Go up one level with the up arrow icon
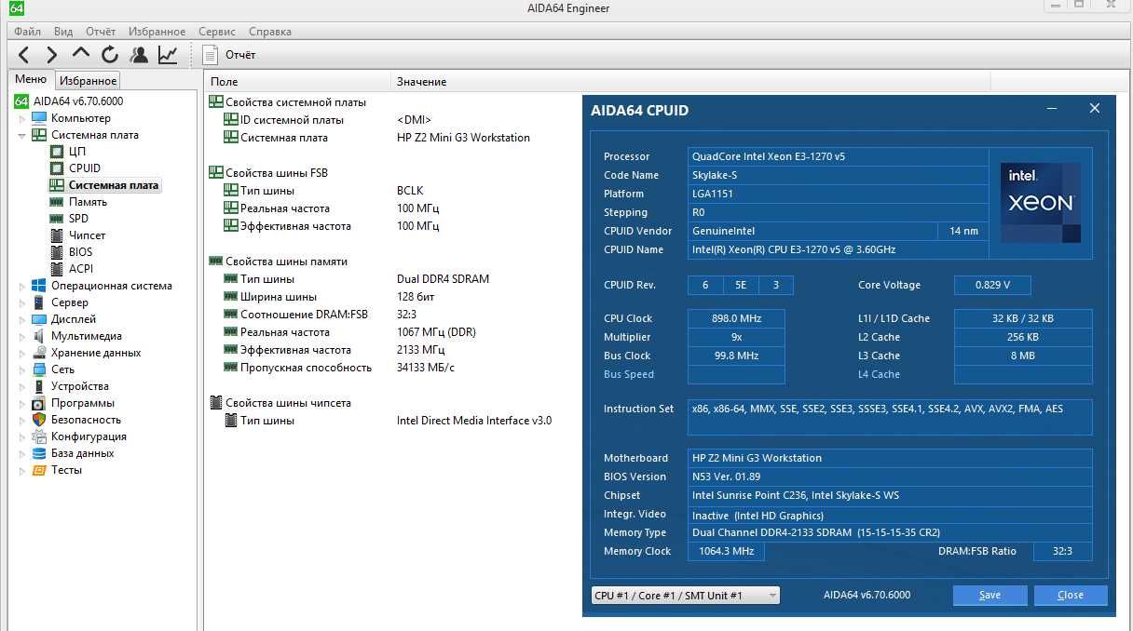Image resolution: width=1133 pixels, height=631 pixels. [x=81, y=54]
